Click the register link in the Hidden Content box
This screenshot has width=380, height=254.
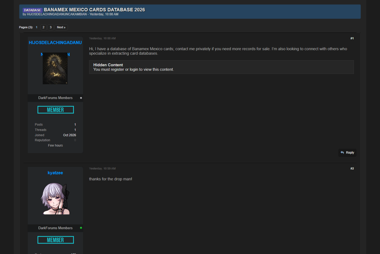[x=117, y=70]
